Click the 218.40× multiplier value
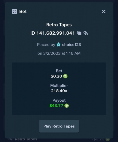 (59, 91)
